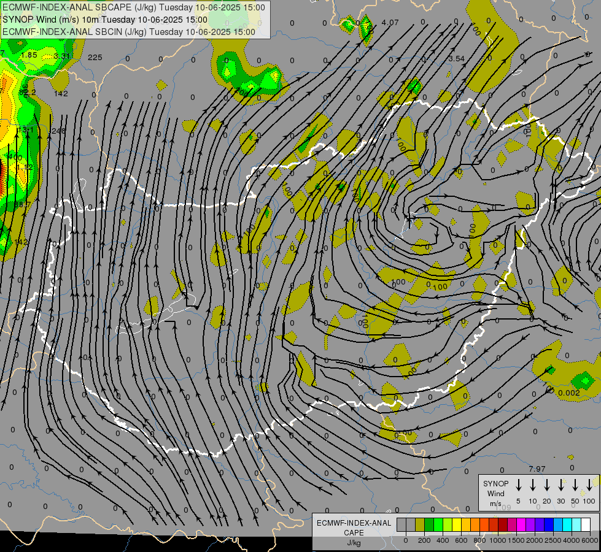Click the 225 value on the map
This screenshot has width=601, height=552.
[x=95, y=58]
